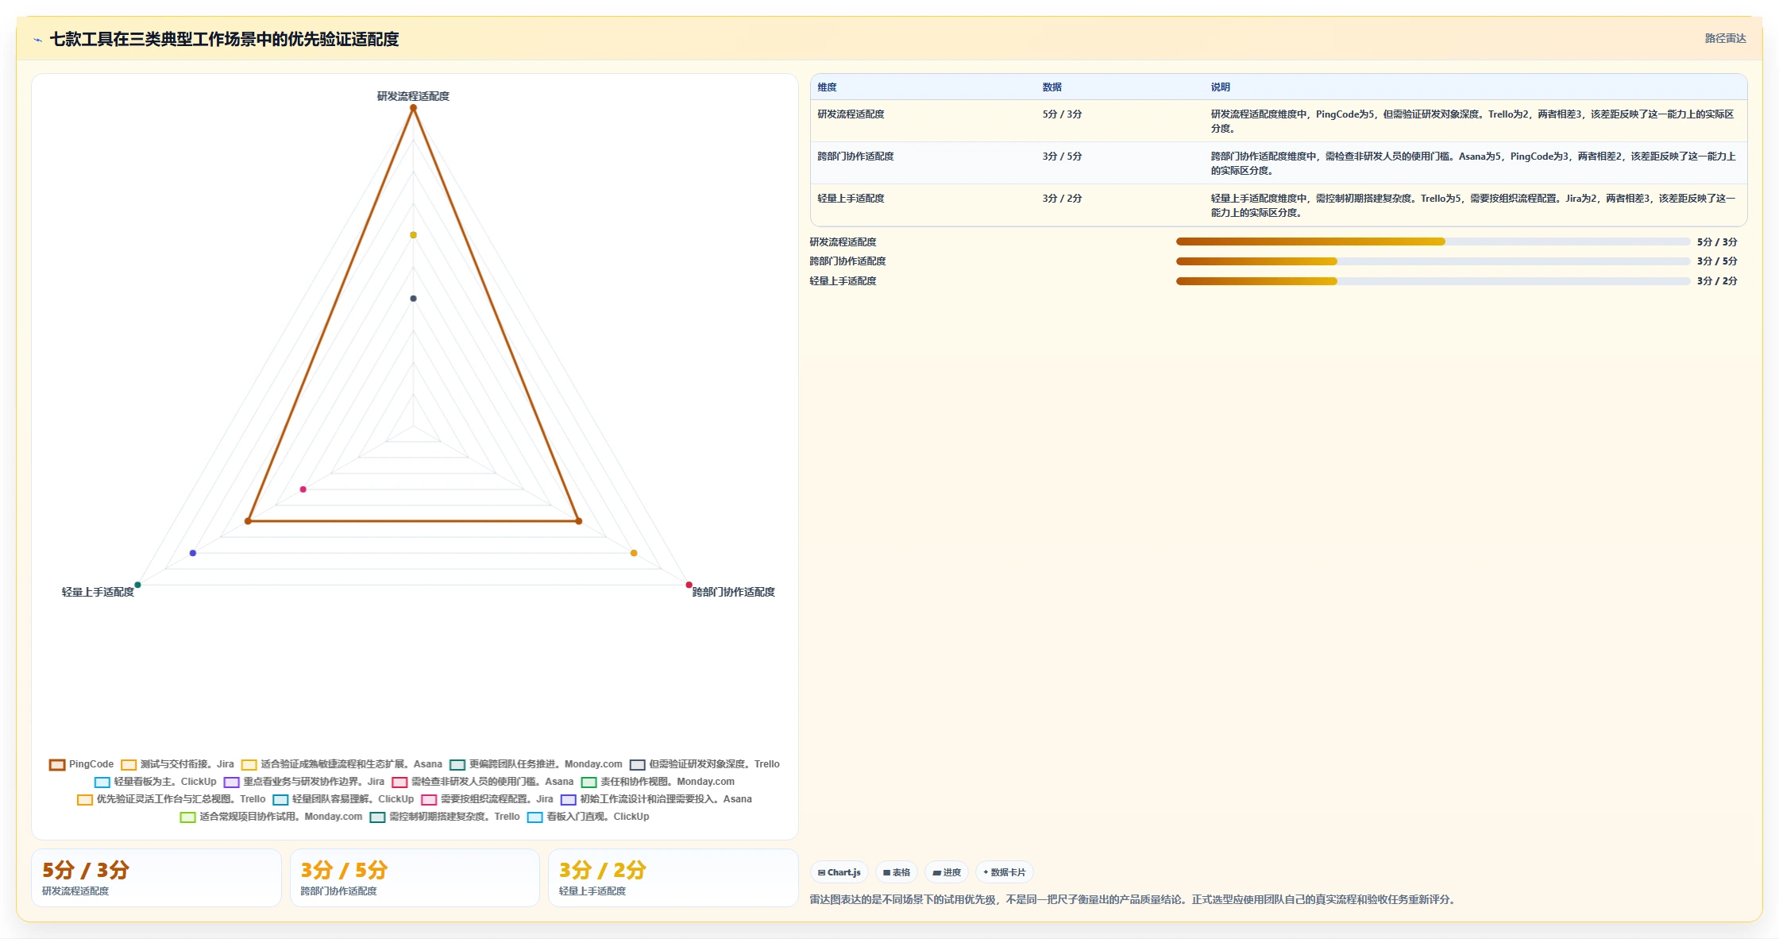Click the 5分 / 3分 研发流程适配度 stat card
The width and height of the screenshot is (1779, 939).
(156, 878)
